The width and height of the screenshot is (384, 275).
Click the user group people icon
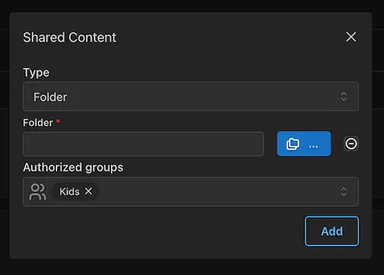(37, 192)
